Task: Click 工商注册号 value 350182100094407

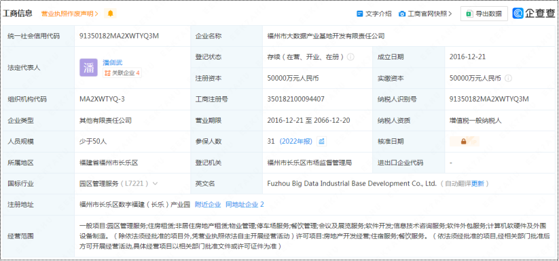Action: (295, 99)
